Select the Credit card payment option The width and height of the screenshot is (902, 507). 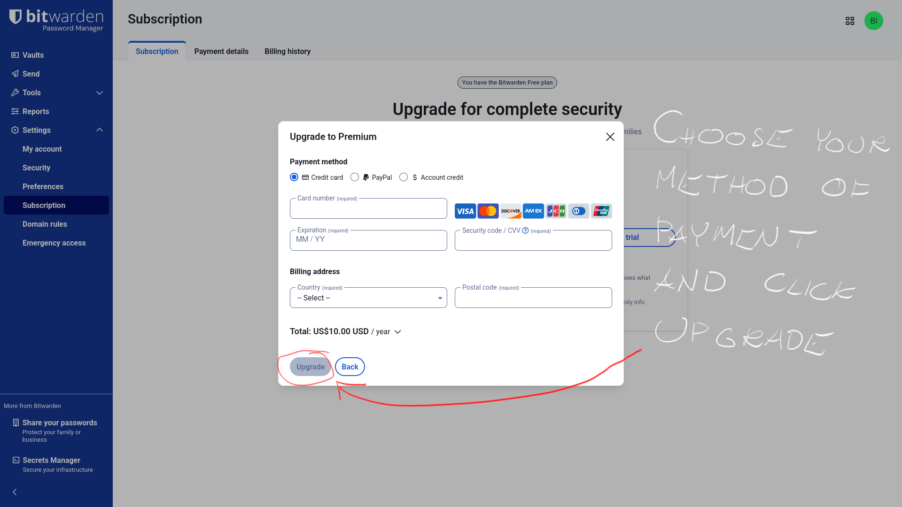pos(294,177)
